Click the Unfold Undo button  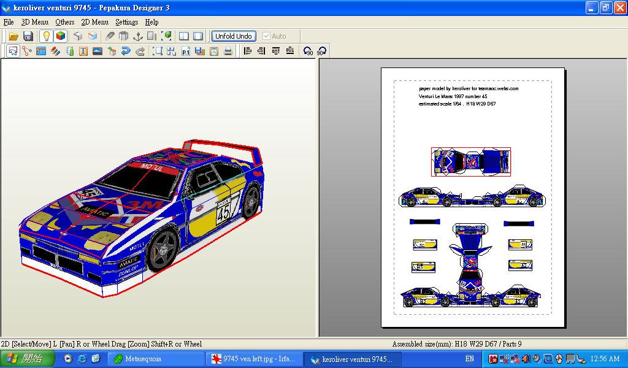(x=234, y=36)
